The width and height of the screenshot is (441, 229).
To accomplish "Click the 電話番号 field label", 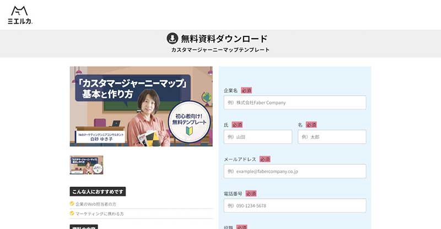I will [233, 194].
